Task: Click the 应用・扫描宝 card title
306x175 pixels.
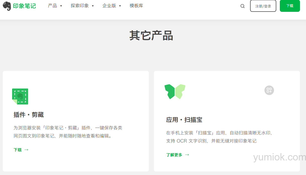Action: coord(184,120)
